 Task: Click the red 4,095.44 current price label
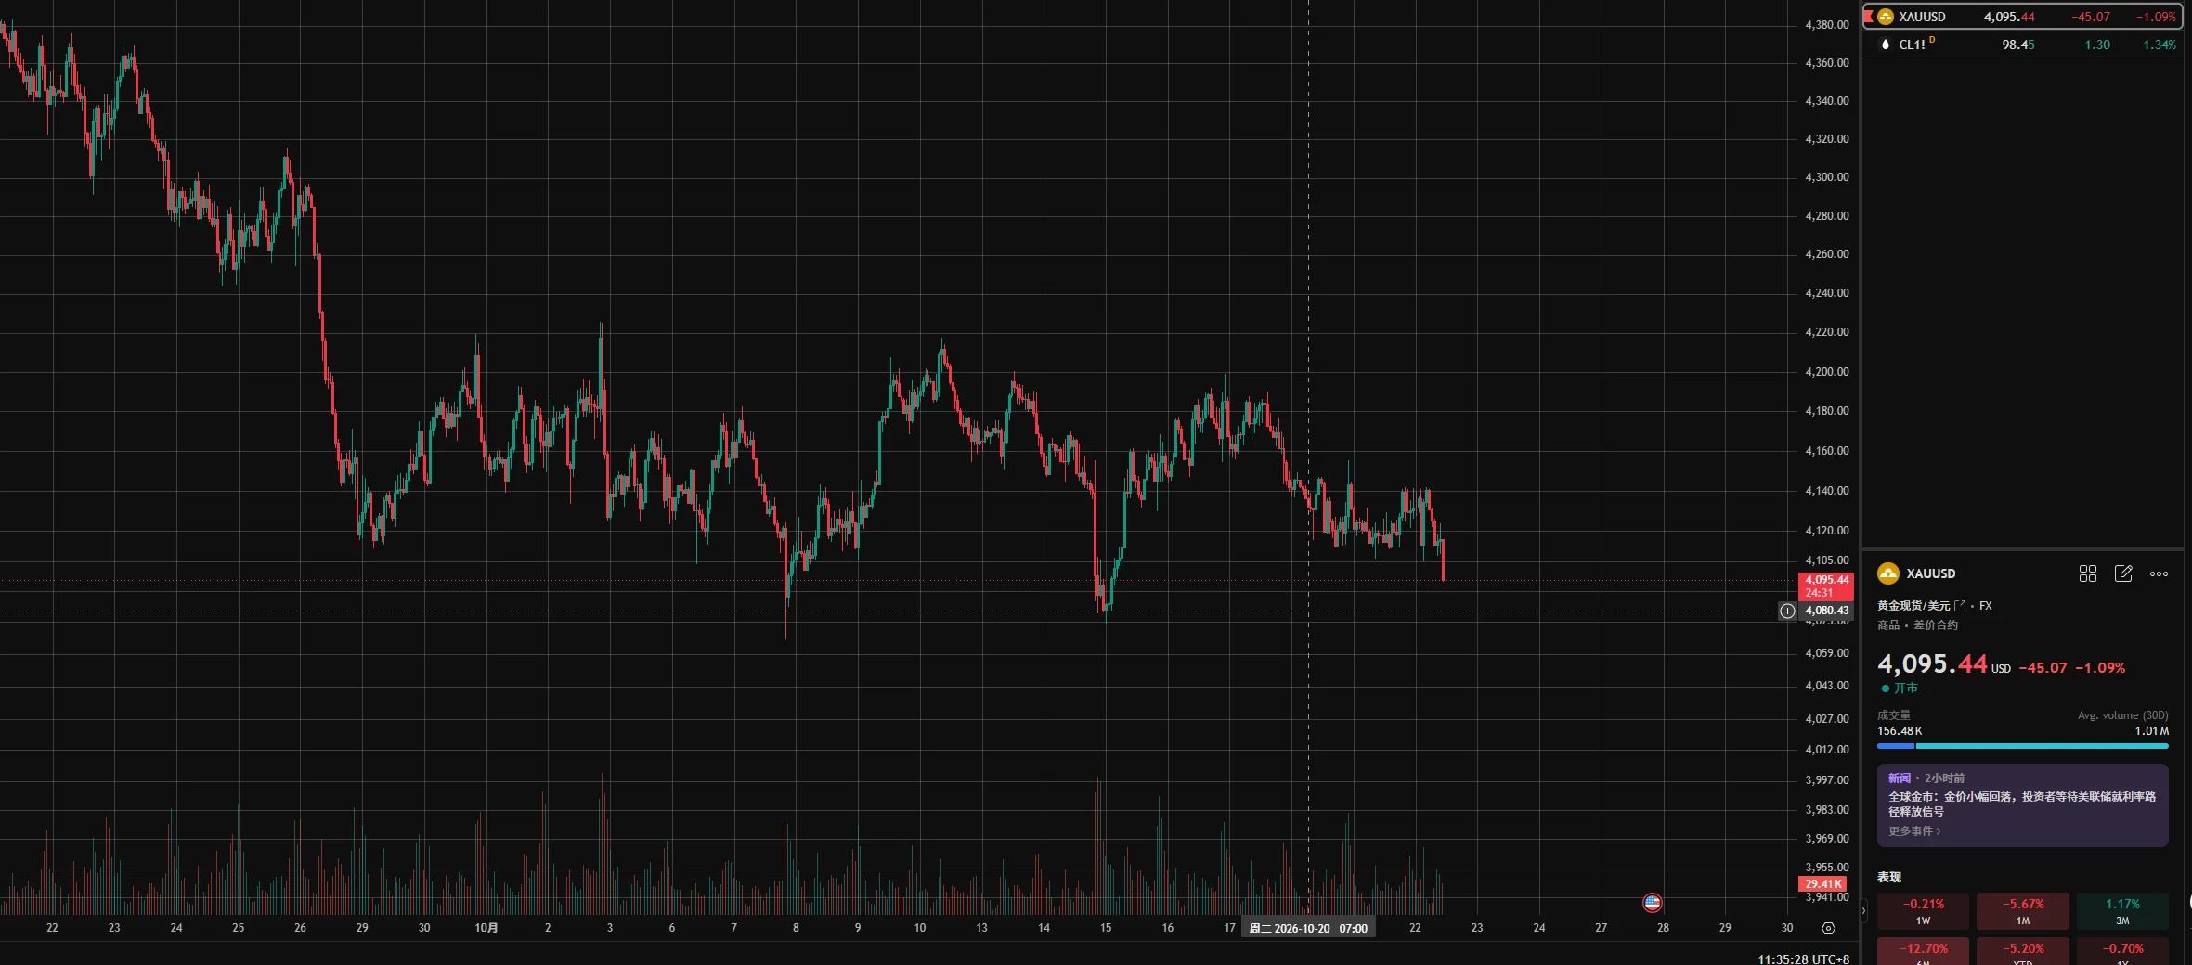pyautogui.click(x=1826, y=586)
